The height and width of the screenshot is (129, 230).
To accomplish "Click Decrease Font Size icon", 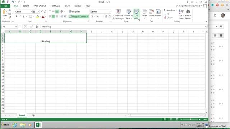I will tap(45, 11).
